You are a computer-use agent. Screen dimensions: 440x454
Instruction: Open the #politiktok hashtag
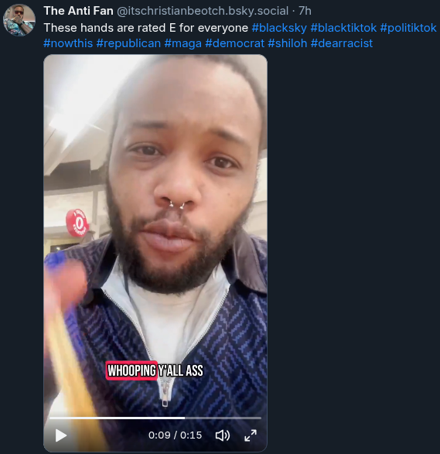[x=408, y=28]
